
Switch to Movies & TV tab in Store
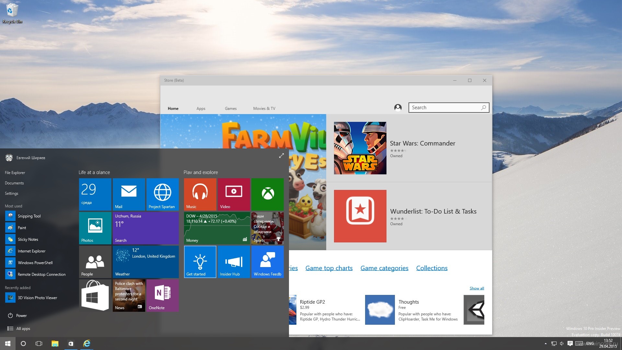click(x=264, y=109)
